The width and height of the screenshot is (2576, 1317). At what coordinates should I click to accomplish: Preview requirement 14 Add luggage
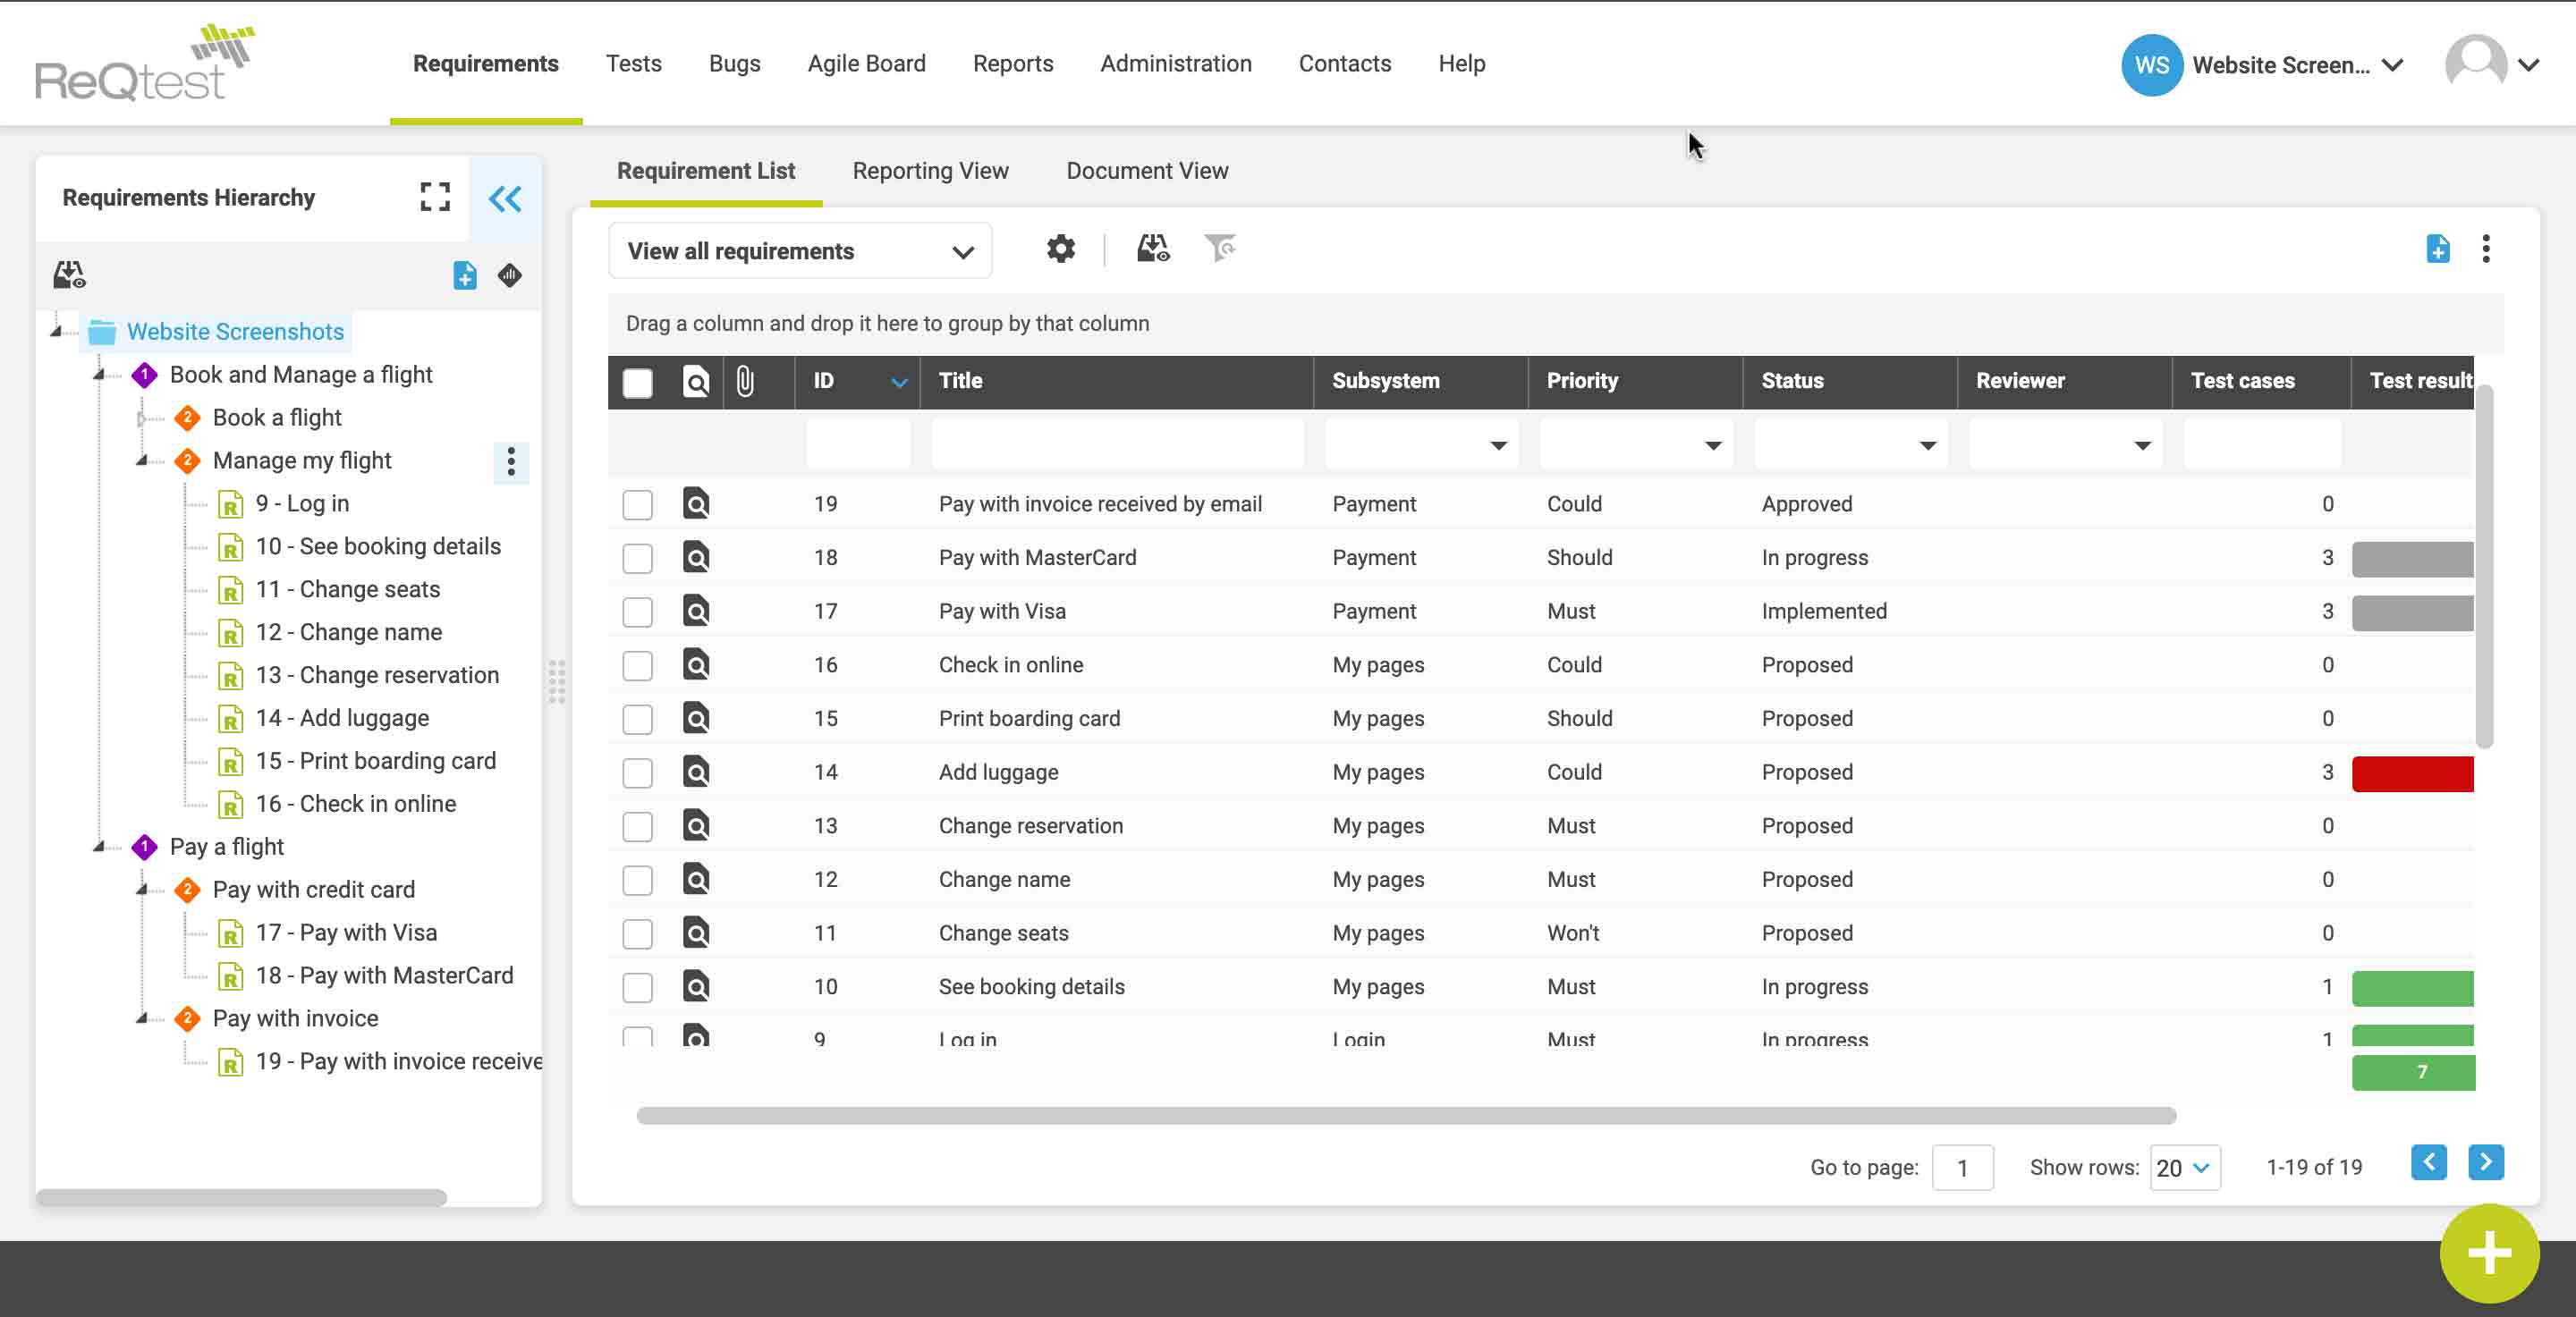click(x=696, y=772)
